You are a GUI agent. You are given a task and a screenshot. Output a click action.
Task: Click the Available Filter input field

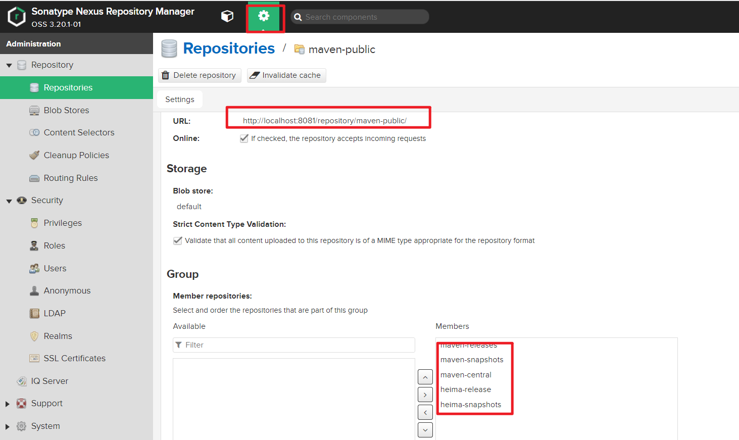[294, 345]
